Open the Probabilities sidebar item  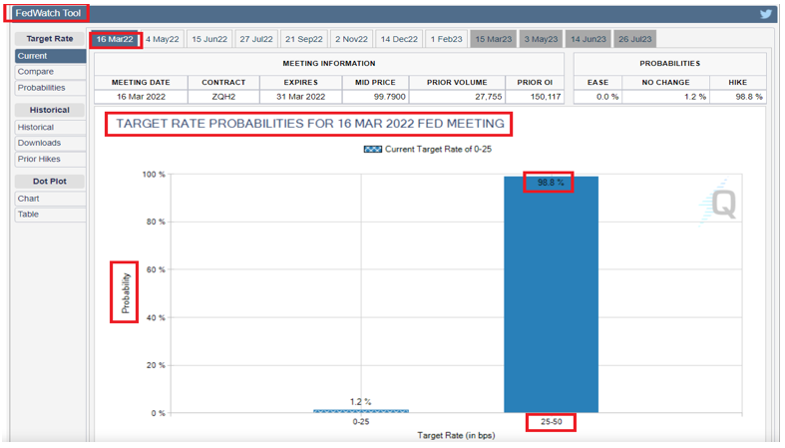[x=50, y=88]
